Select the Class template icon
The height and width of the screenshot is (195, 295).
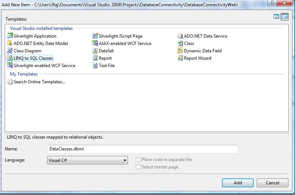(180, 43)
